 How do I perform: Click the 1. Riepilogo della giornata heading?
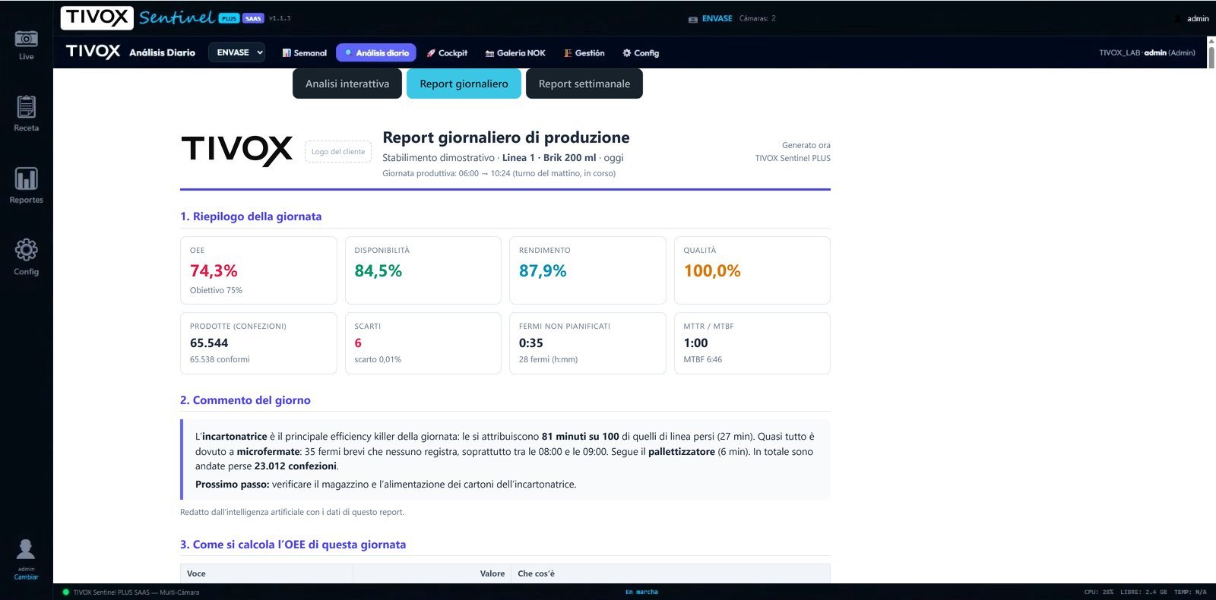[x=251, y=216]
